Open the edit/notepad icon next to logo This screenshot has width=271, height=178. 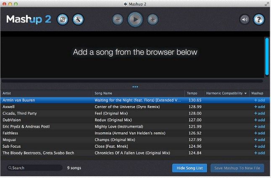click(63, 19)
